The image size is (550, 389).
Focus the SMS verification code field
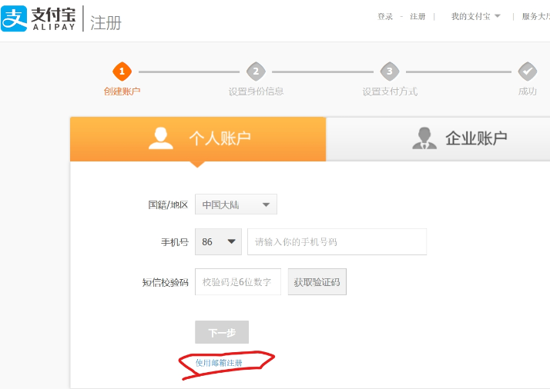(x=237, y=282)
